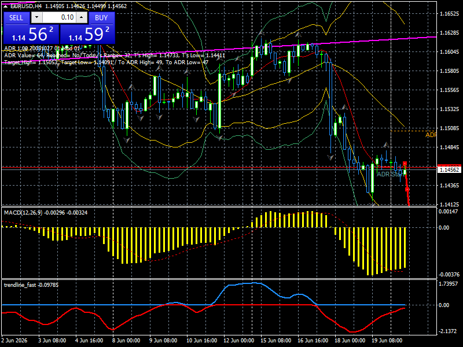Screen dimensions: 463x347
Task: Click price scale value 1.14845
Action: point(450,147)
